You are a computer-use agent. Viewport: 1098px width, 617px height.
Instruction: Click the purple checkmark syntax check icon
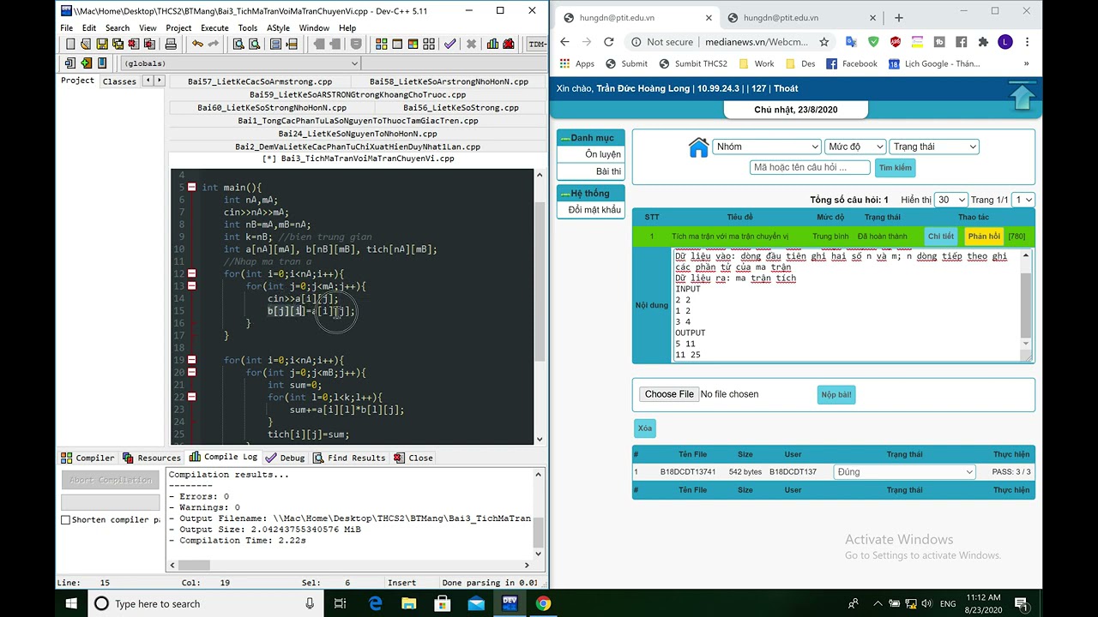[449, 45]
